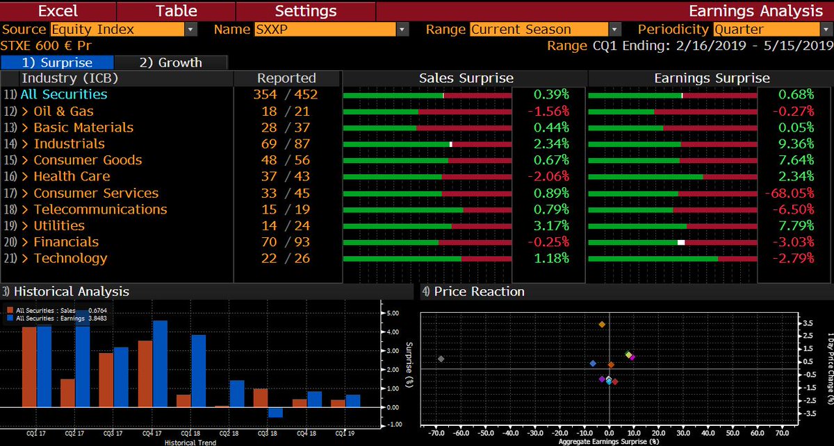The height and width of the screenshot is (446, 834).
Task: Click the blue Earnings legend swatch
Action: (10, 318)
